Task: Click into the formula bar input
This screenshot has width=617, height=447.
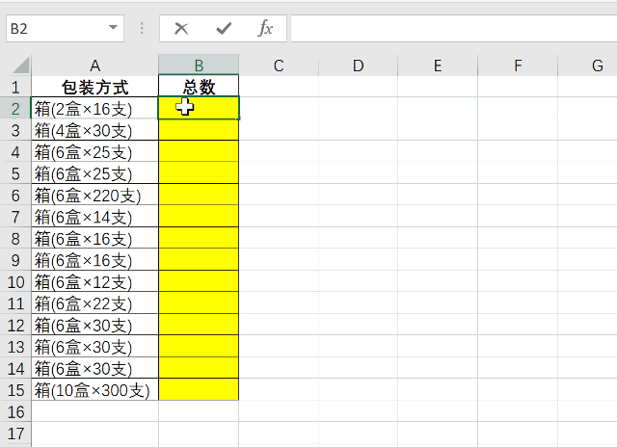Action: pos(454,28)
